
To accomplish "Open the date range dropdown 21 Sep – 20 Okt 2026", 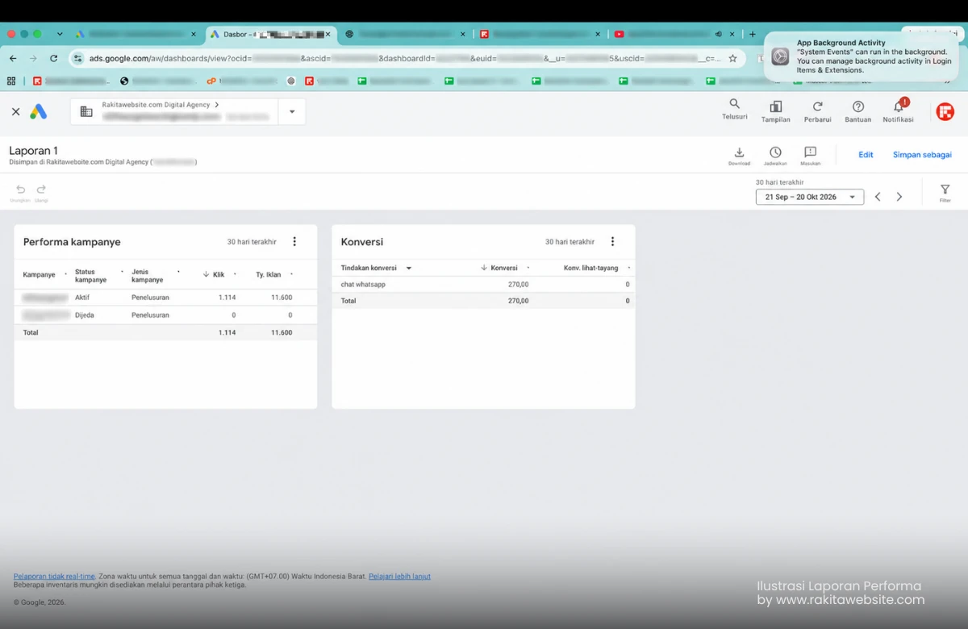I will (x=809, y=197).
